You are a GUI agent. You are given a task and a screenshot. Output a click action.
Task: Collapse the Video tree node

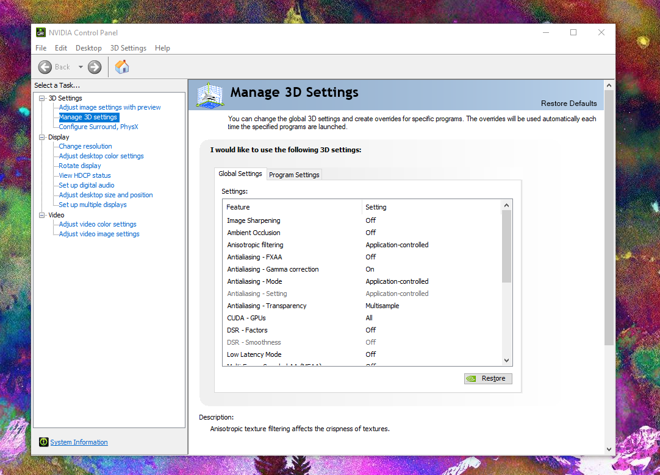[x=41, y=215]
